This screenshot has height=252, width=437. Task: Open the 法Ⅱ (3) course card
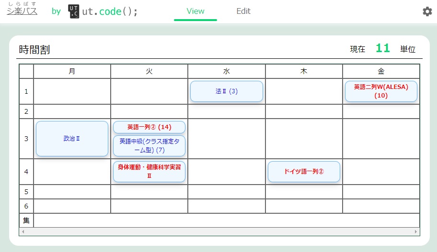point(227,91)
